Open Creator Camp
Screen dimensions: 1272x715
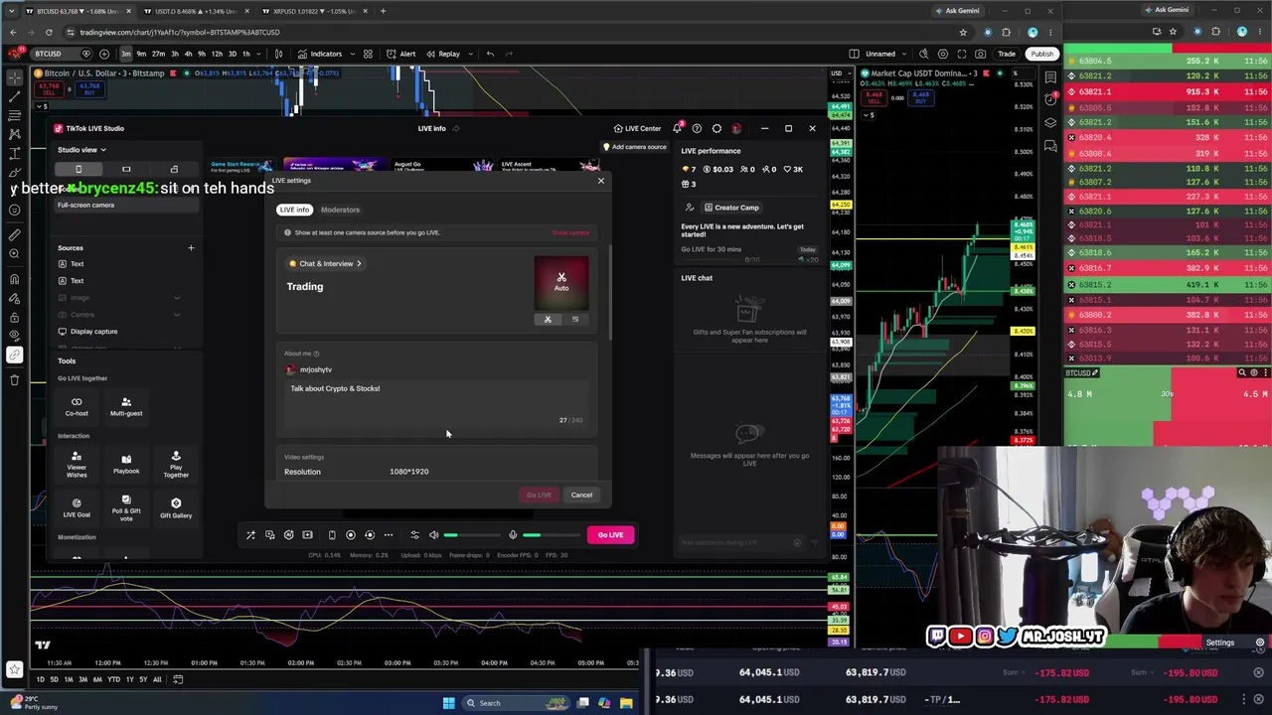pos(731,208)
